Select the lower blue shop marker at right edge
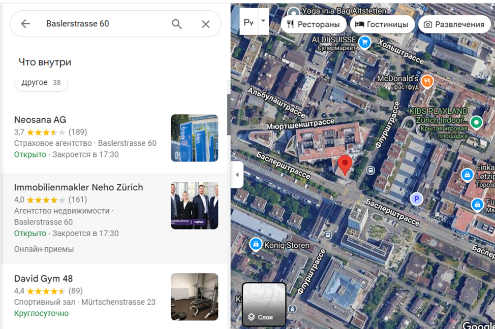495x329 pixels. tap(477, 205)
